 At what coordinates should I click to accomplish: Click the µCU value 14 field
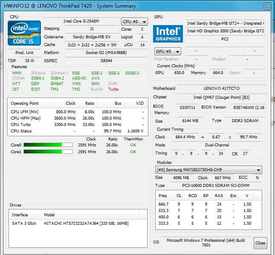[x=142, y=45]
